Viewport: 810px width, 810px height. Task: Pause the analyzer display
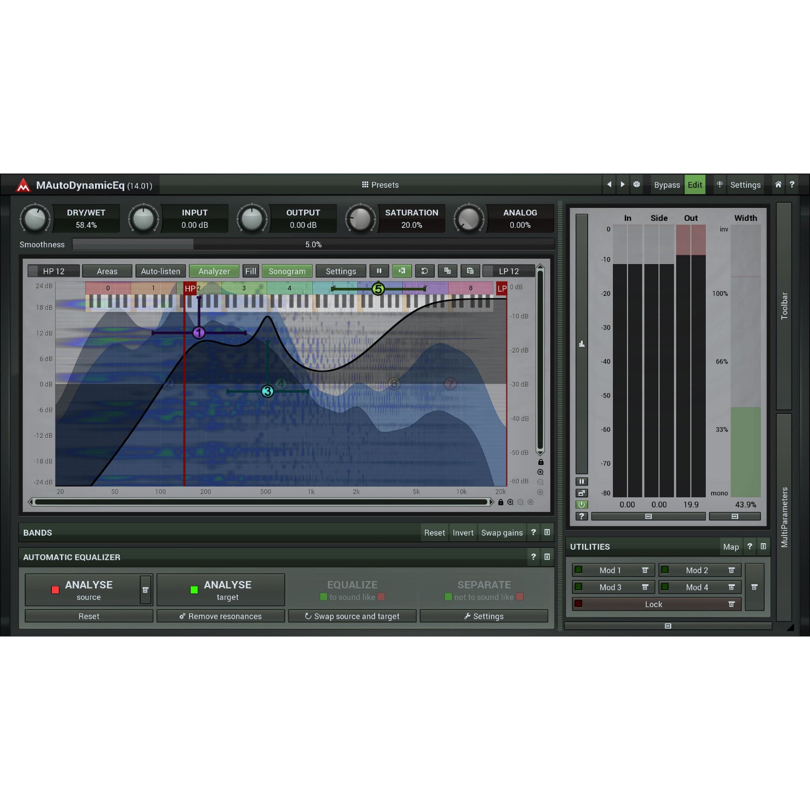coord(379,271)
